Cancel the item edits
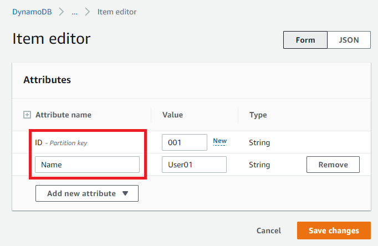This screenshot has height=246, width=378. [x=269, y=230]
